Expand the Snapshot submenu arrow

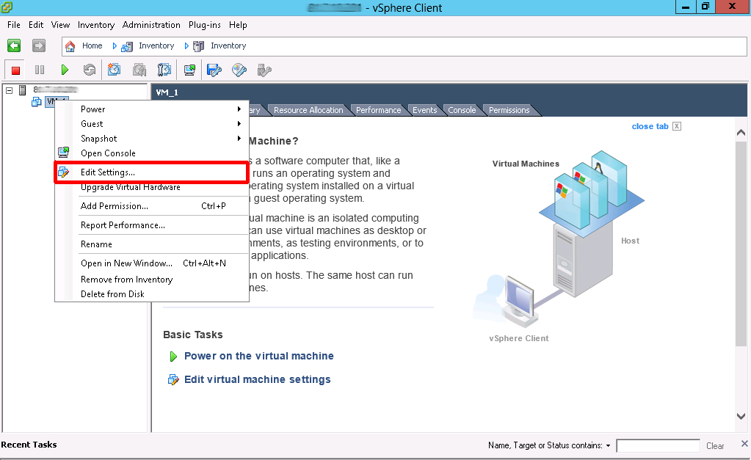tap(239, 139)
